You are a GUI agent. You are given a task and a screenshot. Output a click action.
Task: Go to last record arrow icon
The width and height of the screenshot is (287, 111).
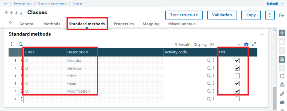(21, 13)
